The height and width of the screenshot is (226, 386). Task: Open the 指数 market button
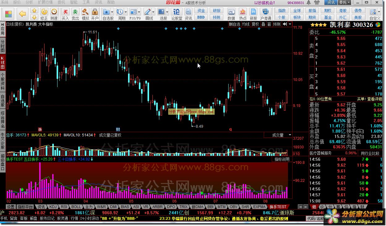tap(282, 11)
